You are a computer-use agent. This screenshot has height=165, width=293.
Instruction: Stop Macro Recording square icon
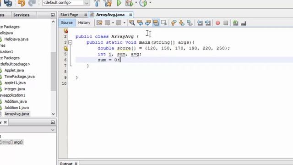[226, 23]
